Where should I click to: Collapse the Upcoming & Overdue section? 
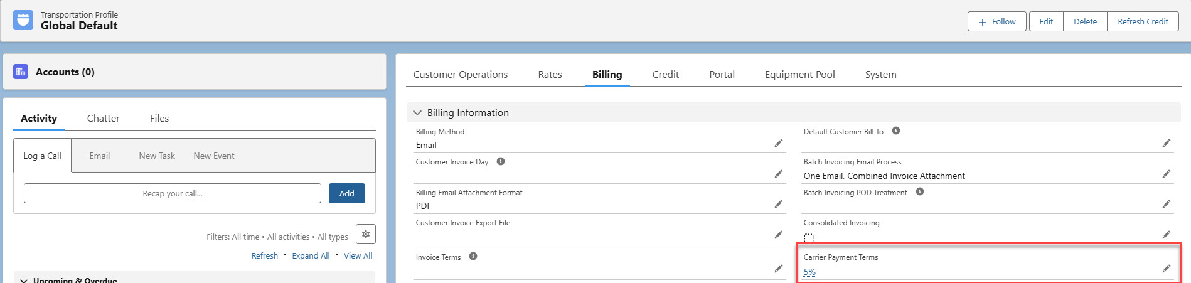click(24, 280)
